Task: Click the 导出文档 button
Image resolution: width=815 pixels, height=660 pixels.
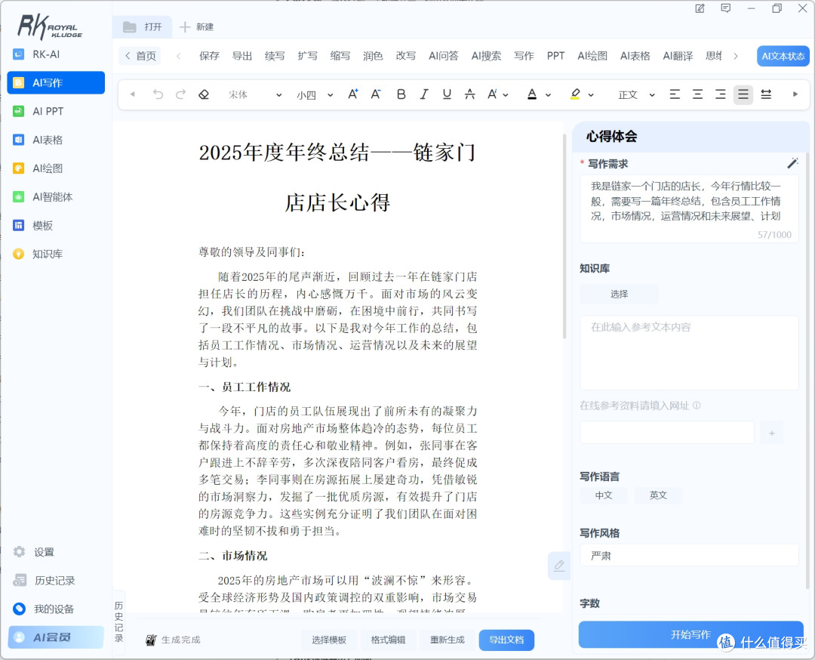Action: 506,640
